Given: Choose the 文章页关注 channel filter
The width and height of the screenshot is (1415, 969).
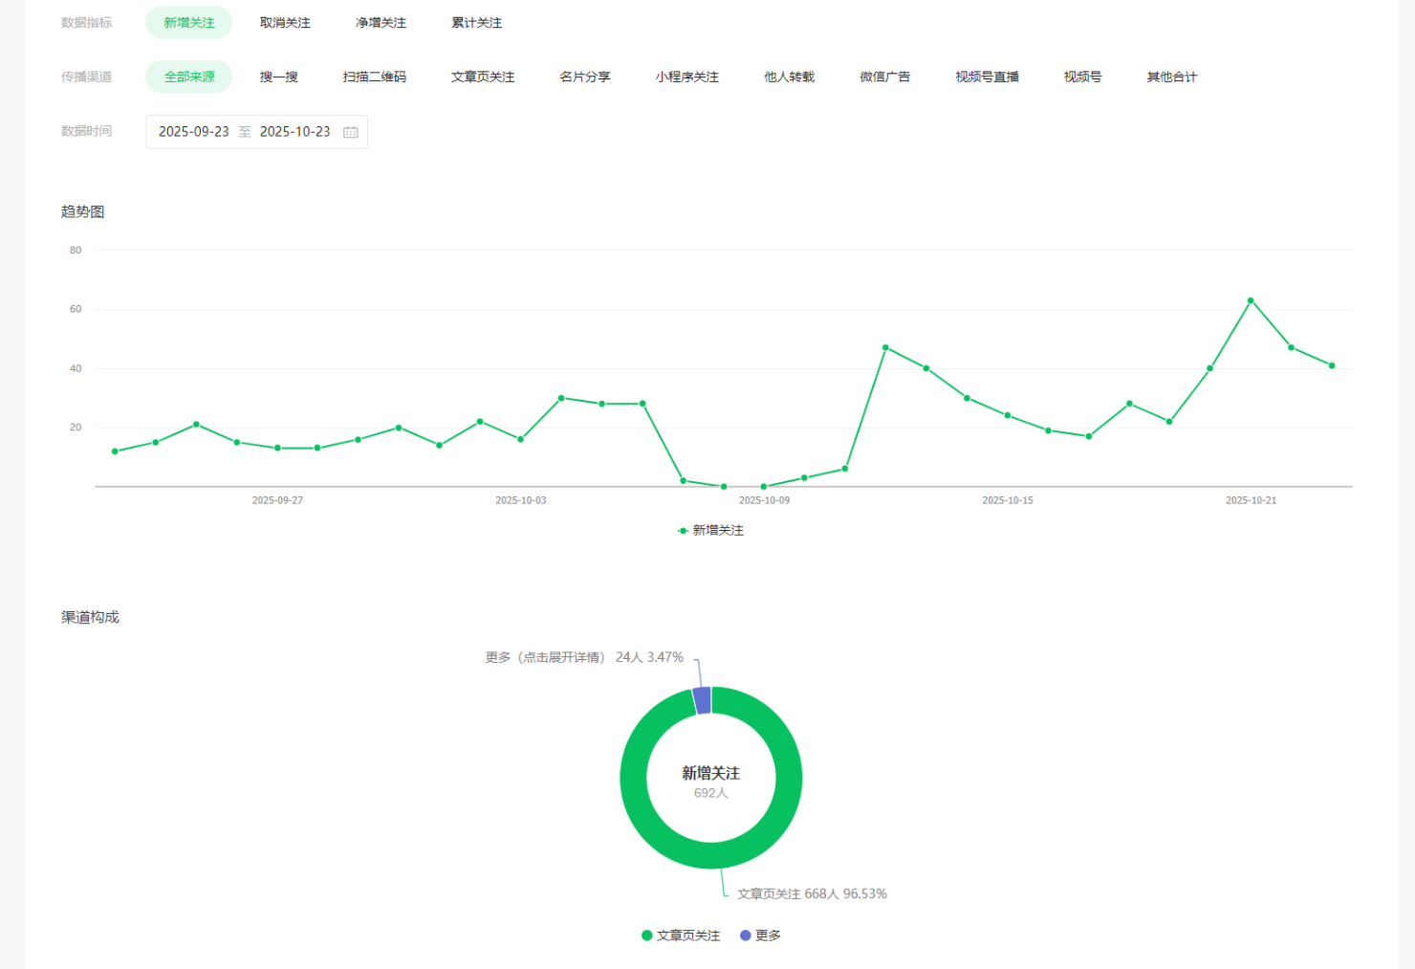Looking at the screenshot, I should pos(483,77).
